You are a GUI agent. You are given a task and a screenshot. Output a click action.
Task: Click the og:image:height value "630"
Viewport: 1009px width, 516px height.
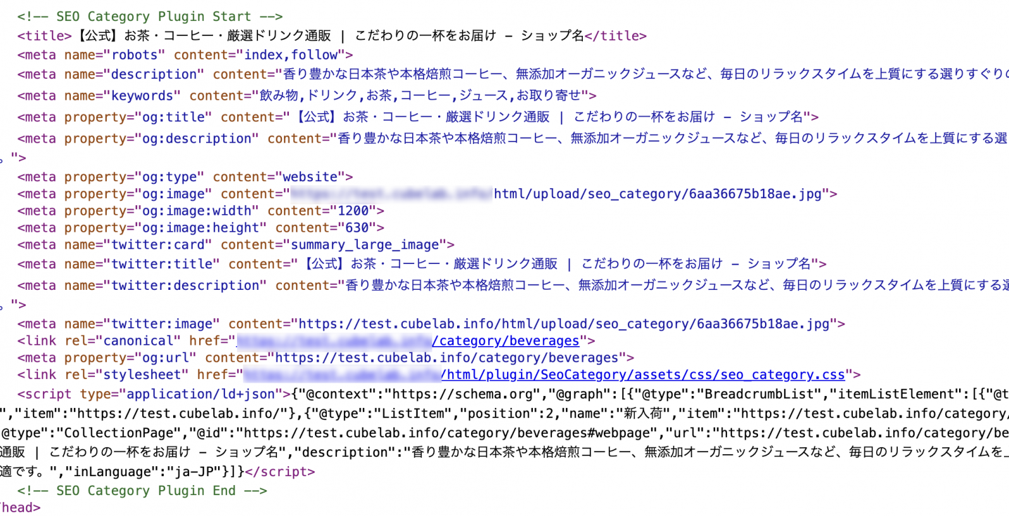click(357, 228)
